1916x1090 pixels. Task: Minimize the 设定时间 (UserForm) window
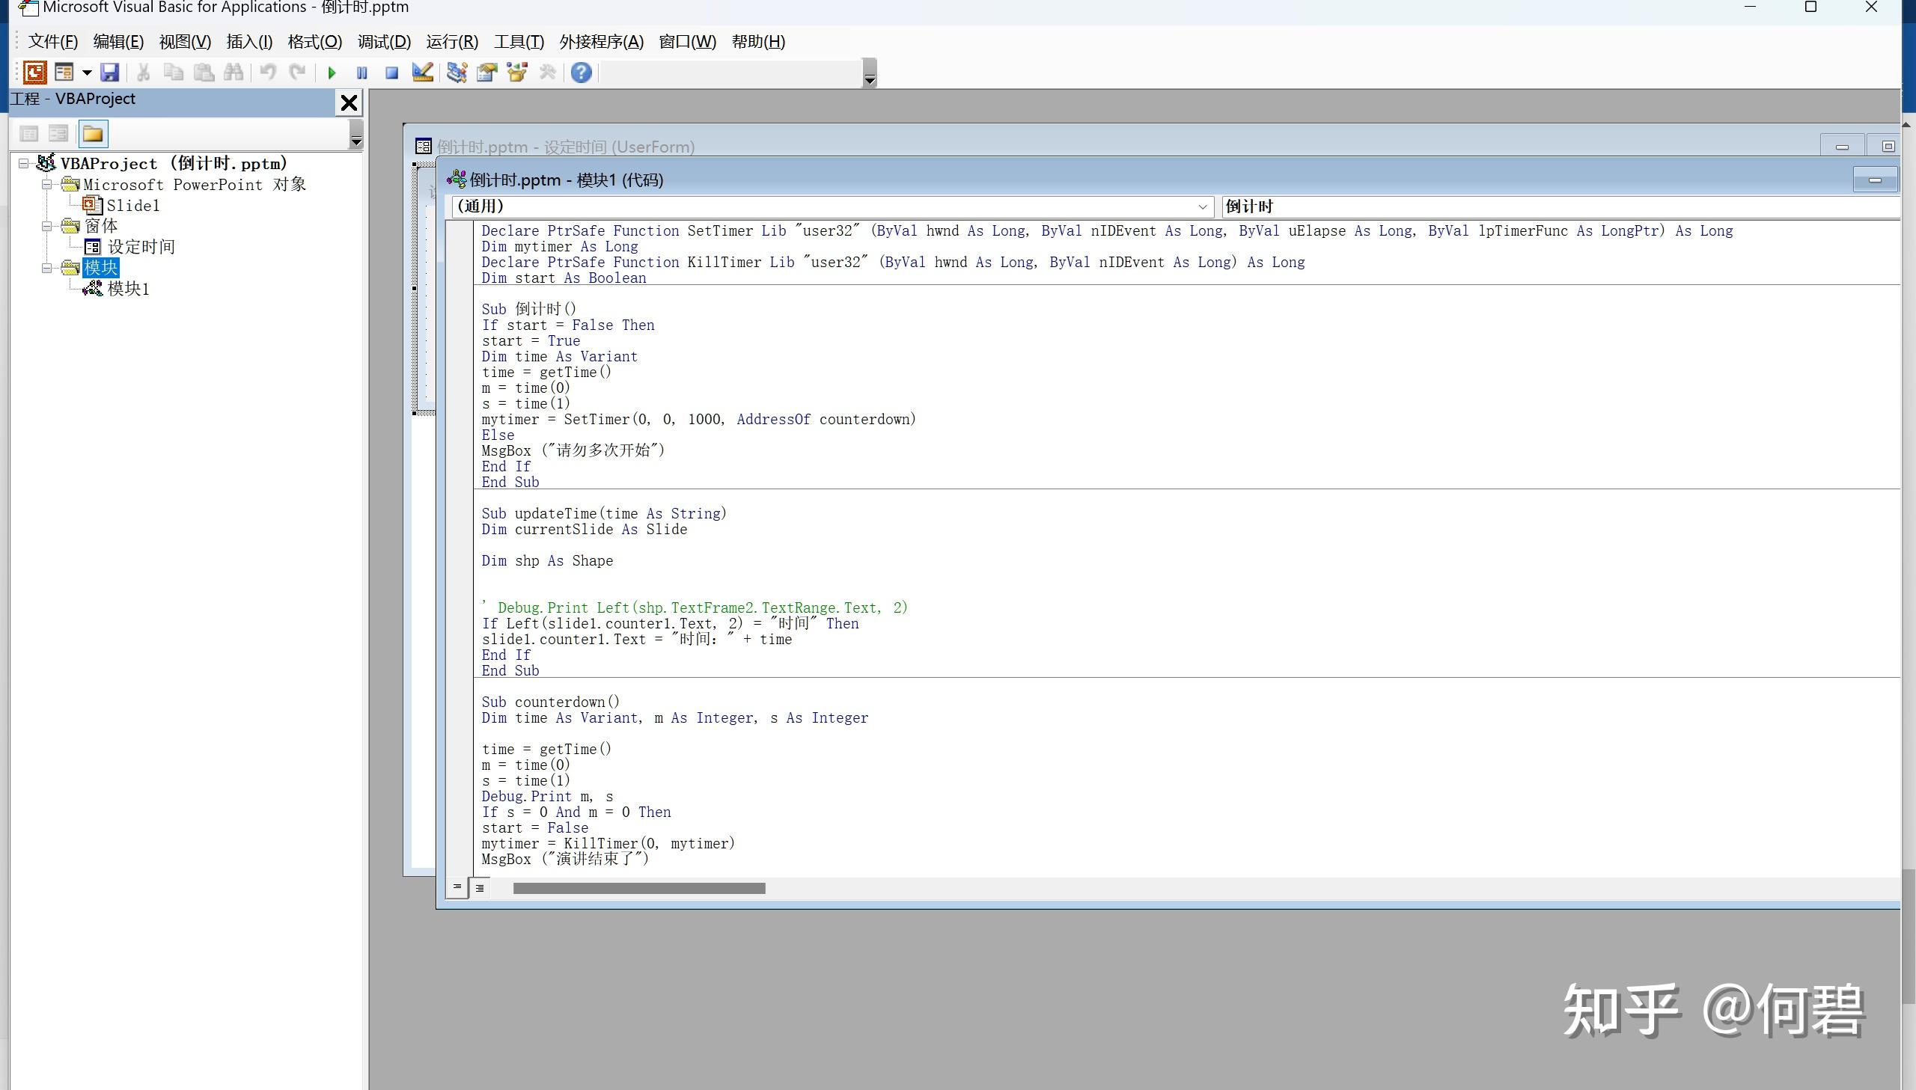coord(1843,147)
